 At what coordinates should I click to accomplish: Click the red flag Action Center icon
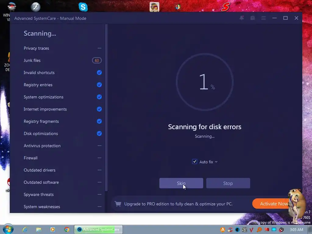pyautogui.click(x=267, y=230)
